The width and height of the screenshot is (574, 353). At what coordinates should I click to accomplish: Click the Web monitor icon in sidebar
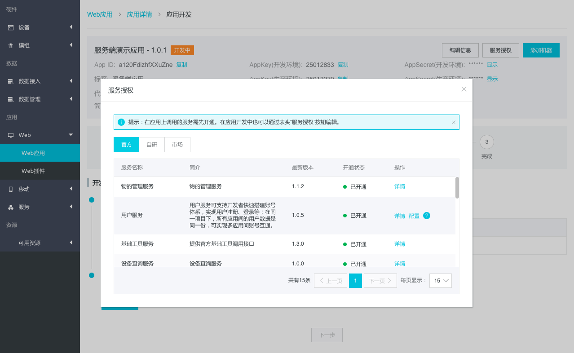[x=11, y=135]
